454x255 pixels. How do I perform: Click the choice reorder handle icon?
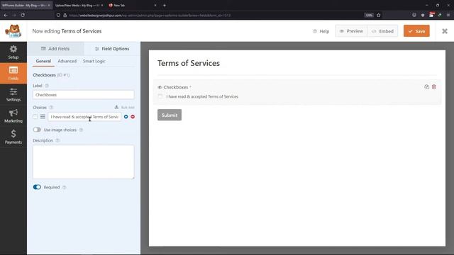pyautogui.click(x=43, y=116)
